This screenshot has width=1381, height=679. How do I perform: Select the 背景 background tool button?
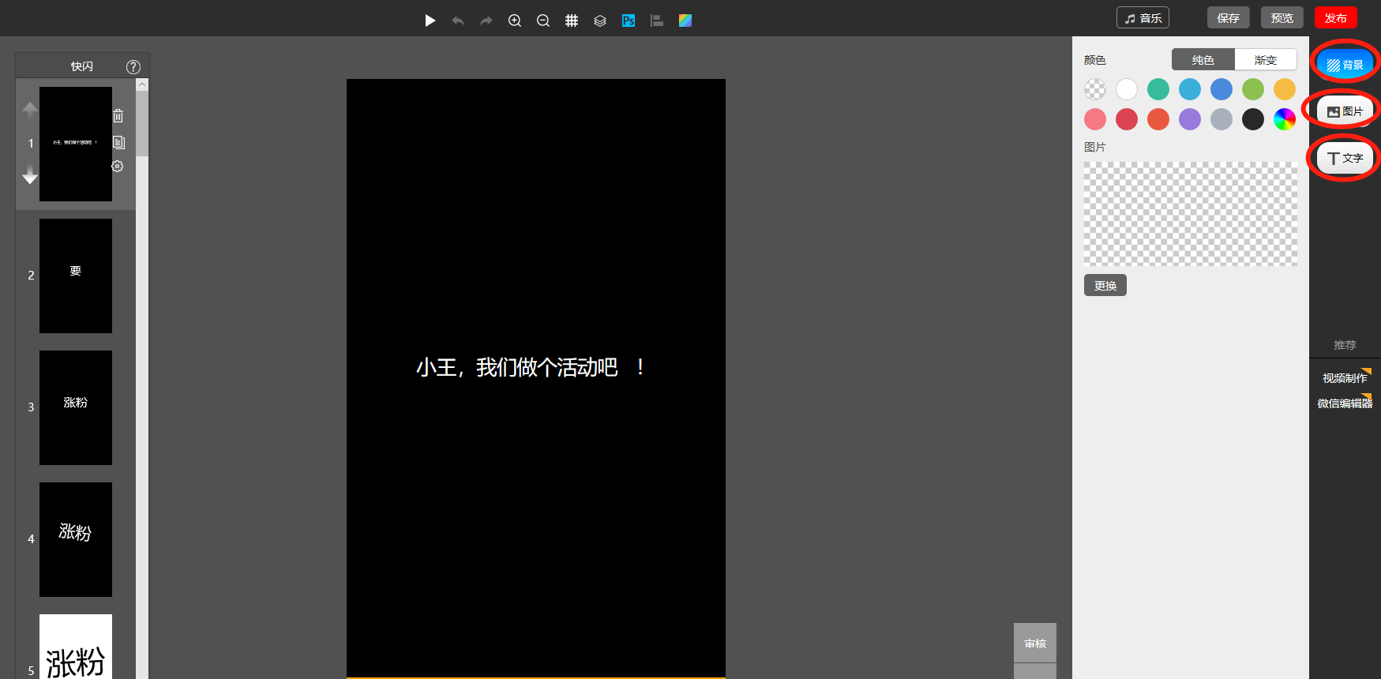click(x=1345, y=64)
